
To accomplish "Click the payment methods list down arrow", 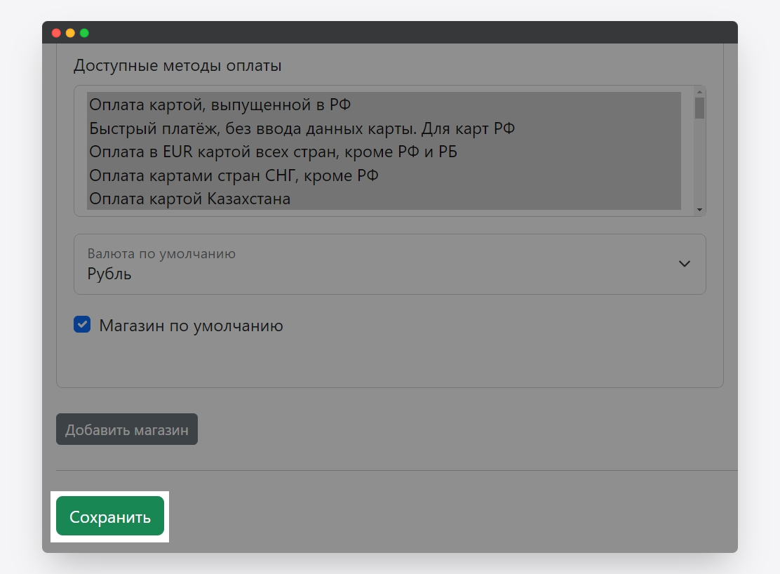I will tap(699, 210).
